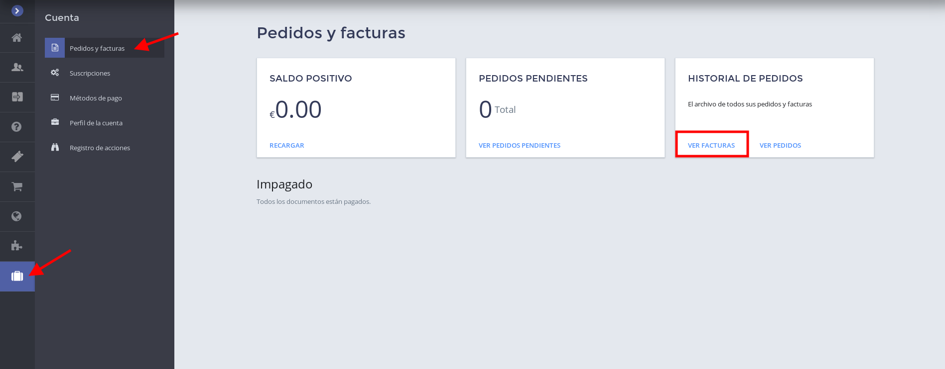Viewport: 945px width, 369px height.
Task: Open the Home icon in the sidebar
Action: (17, 38)
